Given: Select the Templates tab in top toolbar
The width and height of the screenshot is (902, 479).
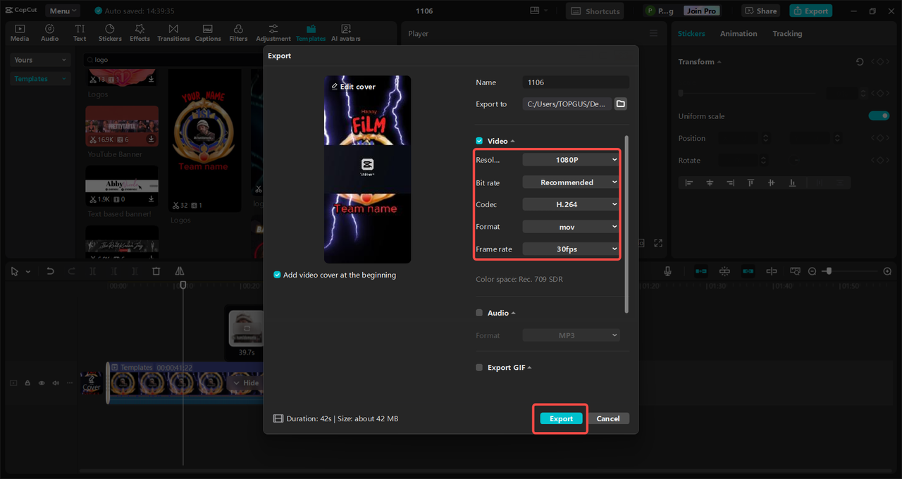Looking at the screenshot, I should pyautogui.click(x=311, y=32).
